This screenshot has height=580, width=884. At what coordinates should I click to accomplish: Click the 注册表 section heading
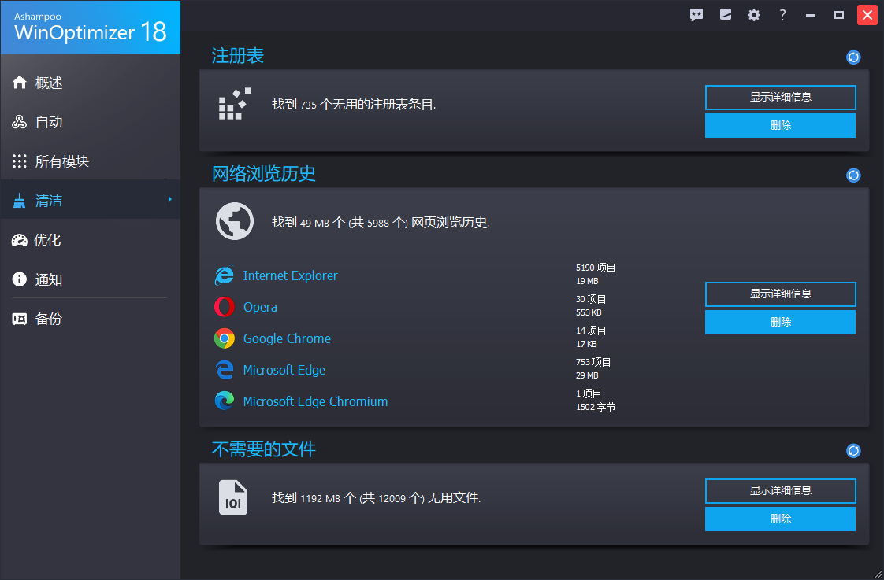[x=237, y=56]
